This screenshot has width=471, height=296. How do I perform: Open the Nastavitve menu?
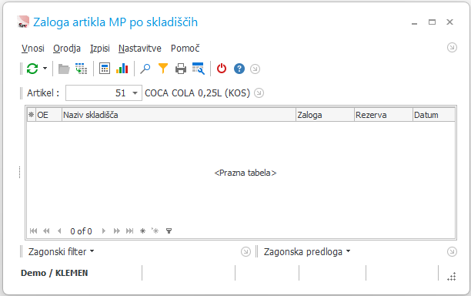(x=139, y=48)
